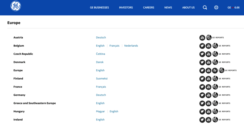The image size is (244, 124).
Task: Select Français for Belgium
Action: coord(114,46)
